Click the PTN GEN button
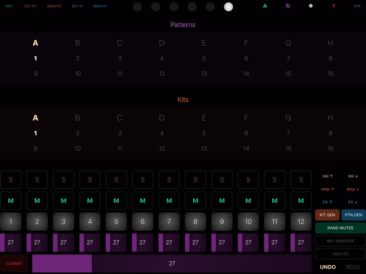366x274 pixels. (353, 215)
